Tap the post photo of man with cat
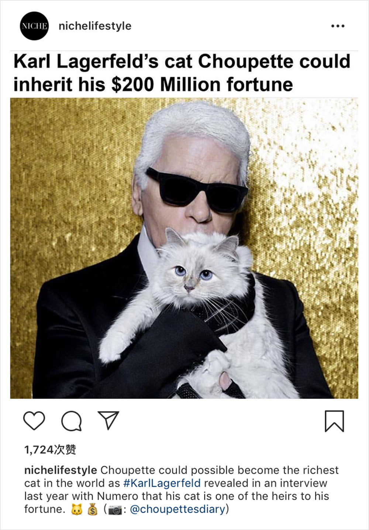The image size is (369, 530). [184, 248]
